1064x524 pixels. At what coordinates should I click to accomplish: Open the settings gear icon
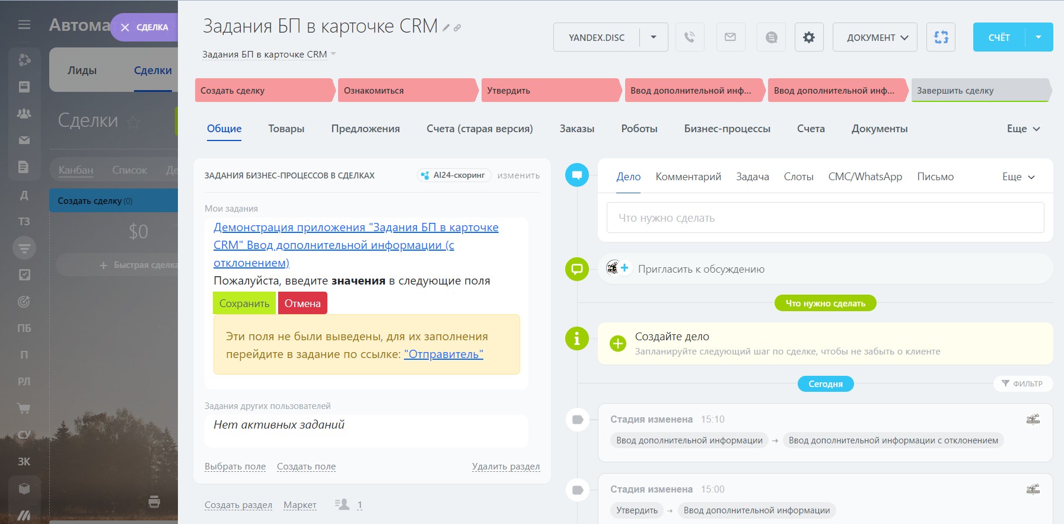tap(809, 37)
